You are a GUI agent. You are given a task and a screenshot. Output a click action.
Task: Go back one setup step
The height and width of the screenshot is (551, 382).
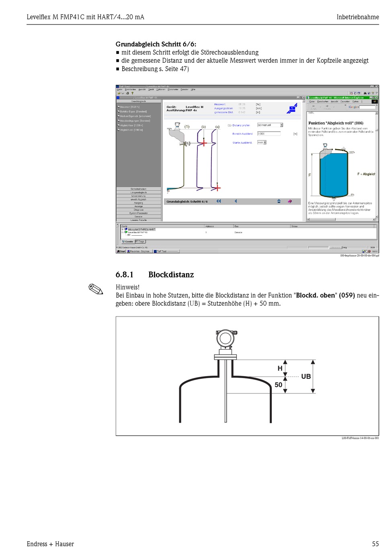(236, 201)
